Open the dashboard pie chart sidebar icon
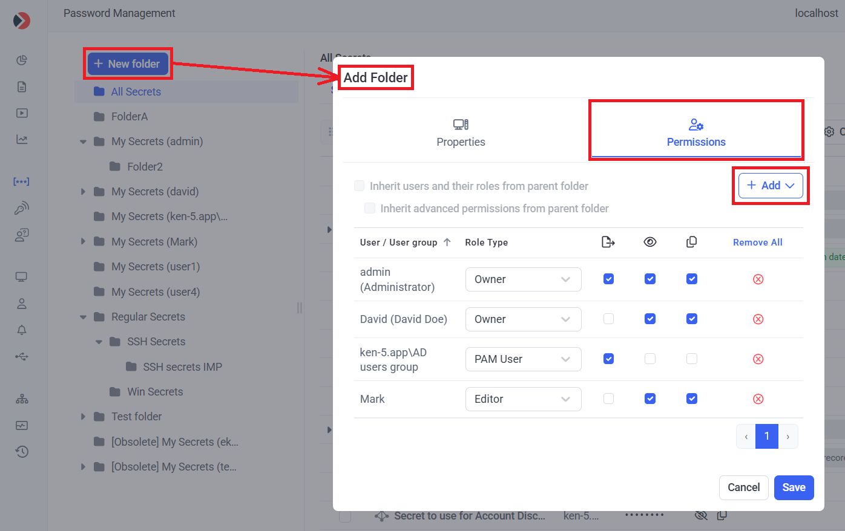The height and width of the screenshot is (531, 845). click(x=22, y=60)
